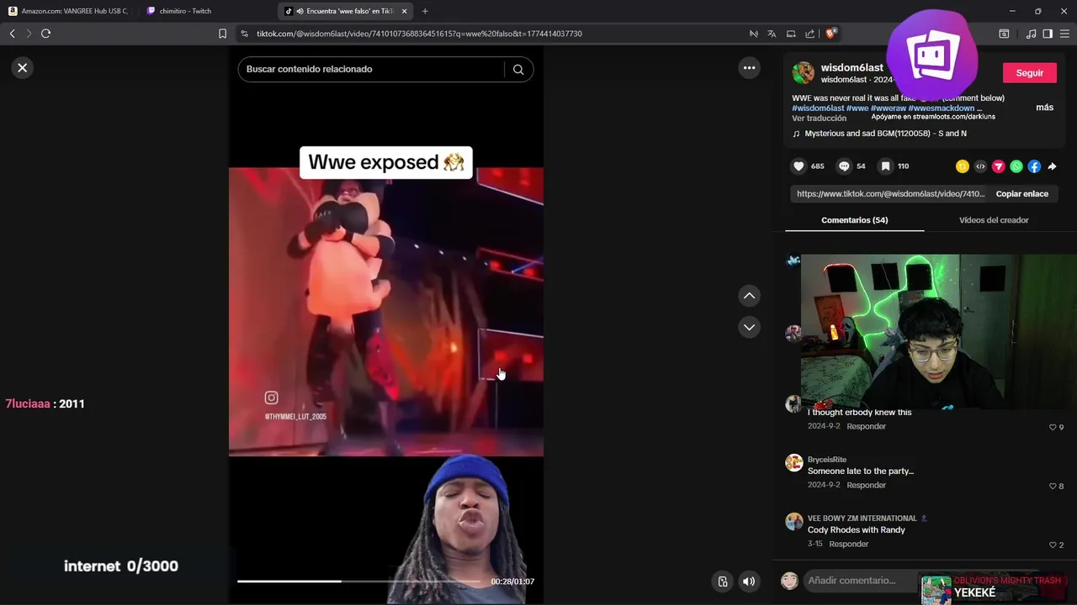Open the #wisdom6last hashtag

tap(818, 108)
